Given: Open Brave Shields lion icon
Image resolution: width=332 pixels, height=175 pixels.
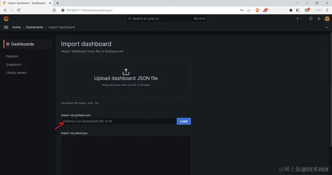Looking at the screenshot, I should tap(257, 10).
